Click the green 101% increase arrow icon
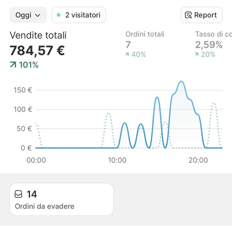This screenshot has width=232, height=226. click(13, 65)
